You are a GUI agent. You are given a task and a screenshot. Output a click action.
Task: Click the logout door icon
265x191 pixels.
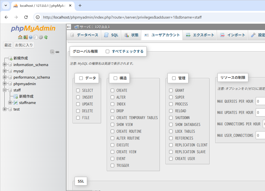click(25, 37)
